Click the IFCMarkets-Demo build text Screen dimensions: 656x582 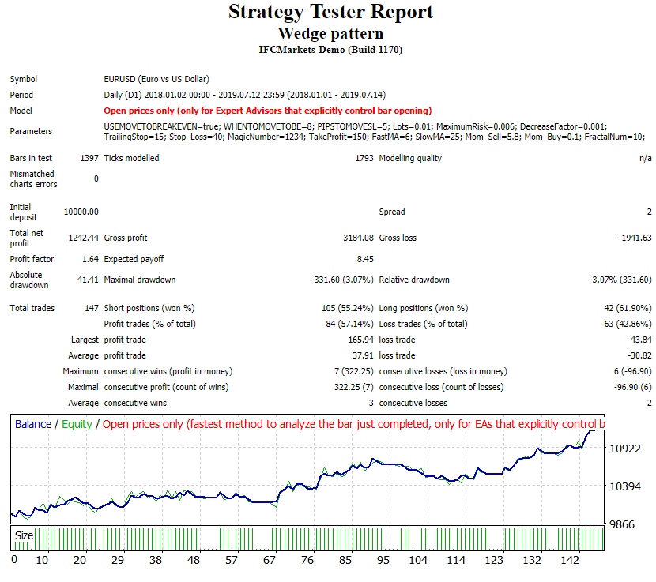[x=330, y=50]
